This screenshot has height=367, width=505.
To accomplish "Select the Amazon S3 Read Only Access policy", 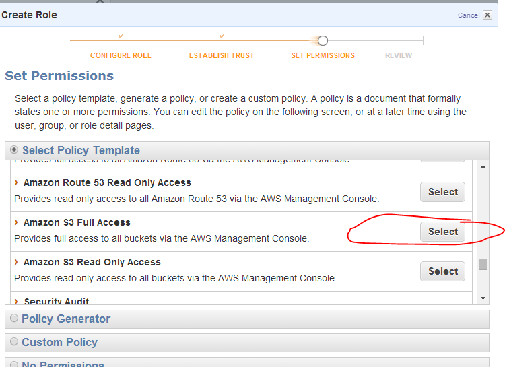I will click(x=442, y=271).
